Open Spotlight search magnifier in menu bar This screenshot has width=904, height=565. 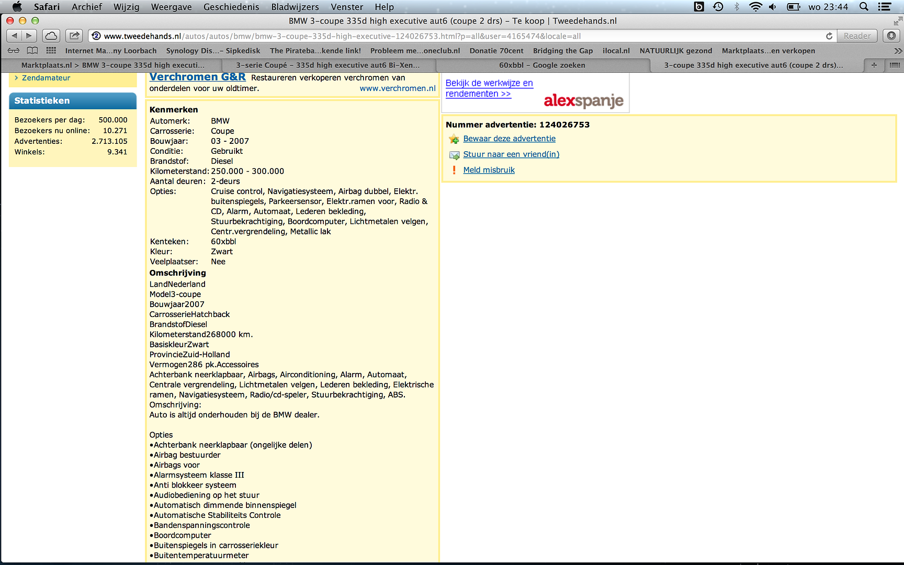[x=864, y=7]
